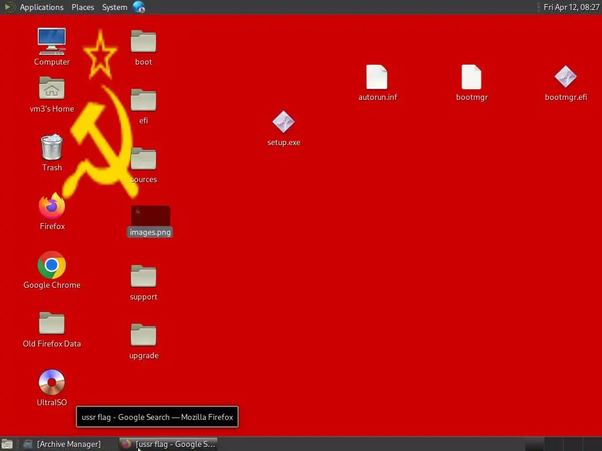This screenshot has height=451, width=602.
Task: Click the web browser globe launcher in panel
Action: 139,7
